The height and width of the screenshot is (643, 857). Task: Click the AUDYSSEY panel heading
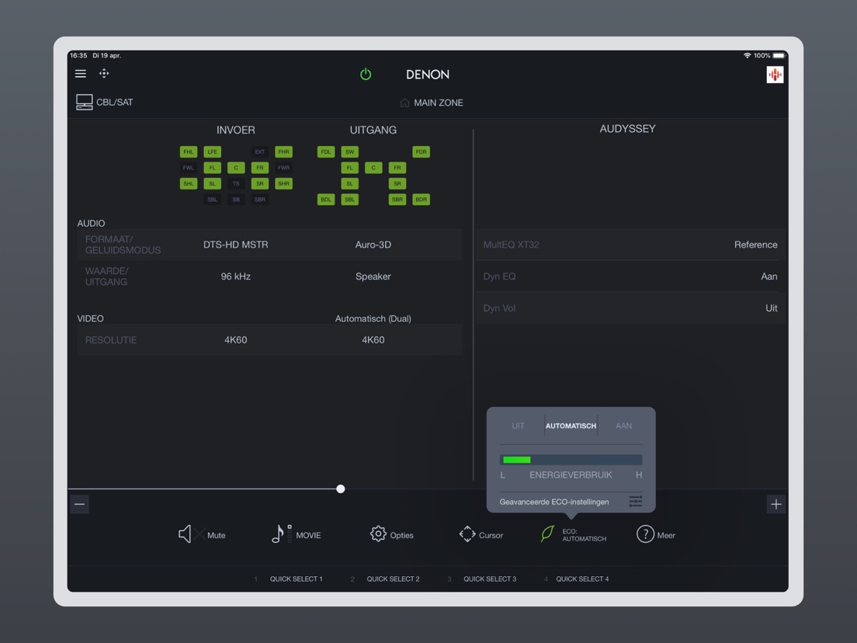(627, 128)
